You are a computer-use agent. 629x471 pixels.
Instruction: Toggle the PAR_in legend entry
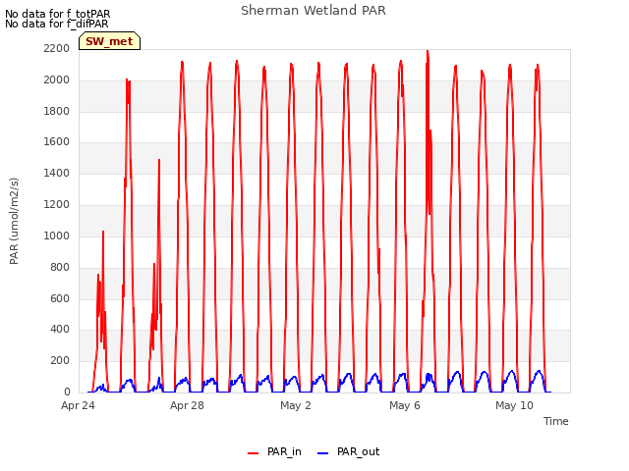(275, 452)
